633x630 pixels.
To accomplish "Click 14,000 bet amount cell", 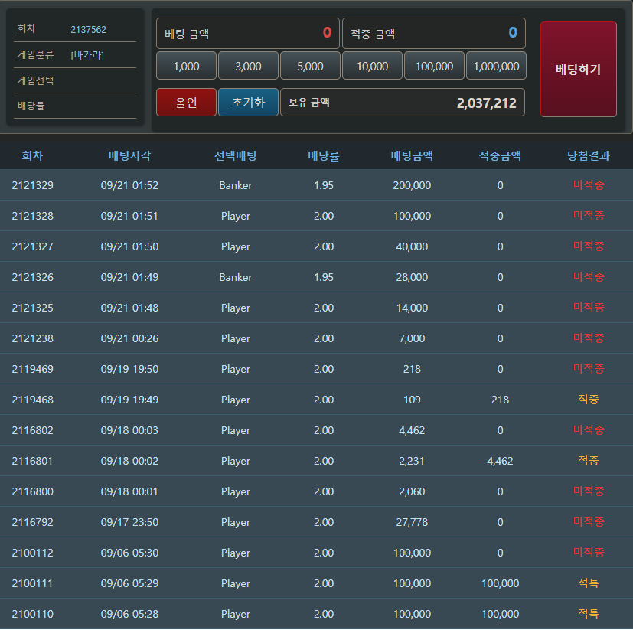I will point(412,308).
